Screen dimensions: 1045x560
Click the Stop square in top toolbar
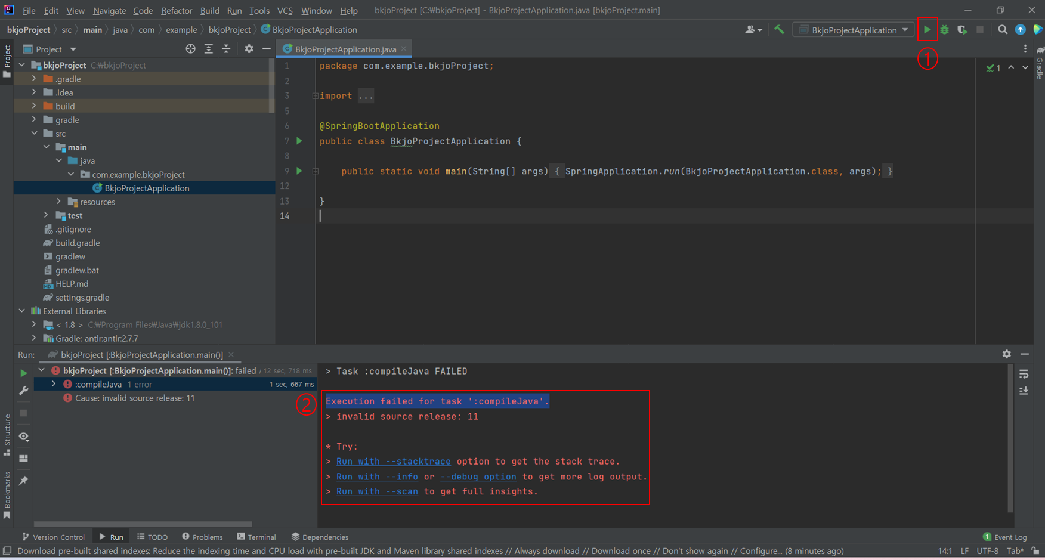[979, 30]
